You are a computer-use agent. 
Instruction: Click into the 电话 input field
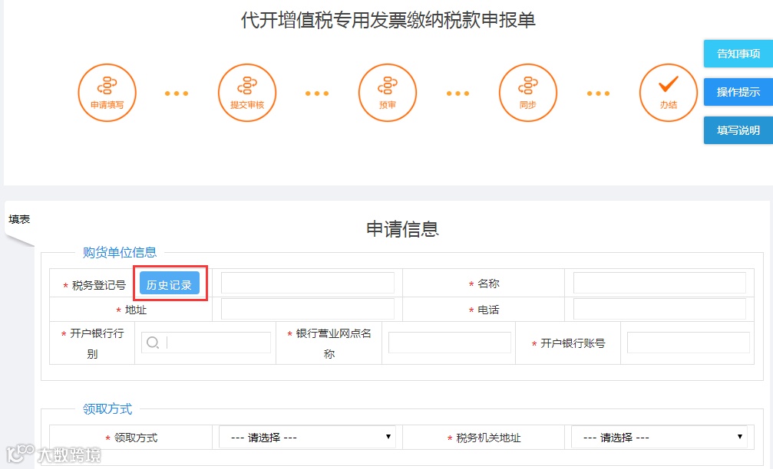(659, 309)
